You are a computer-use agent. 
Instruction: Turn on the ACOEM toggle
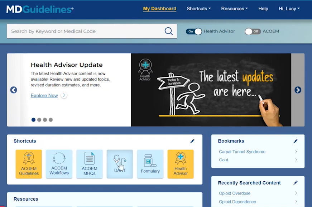253,31
